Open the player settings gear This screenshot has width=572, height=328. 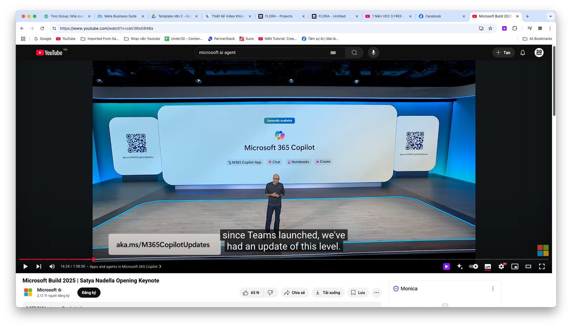tap(501, 267)
